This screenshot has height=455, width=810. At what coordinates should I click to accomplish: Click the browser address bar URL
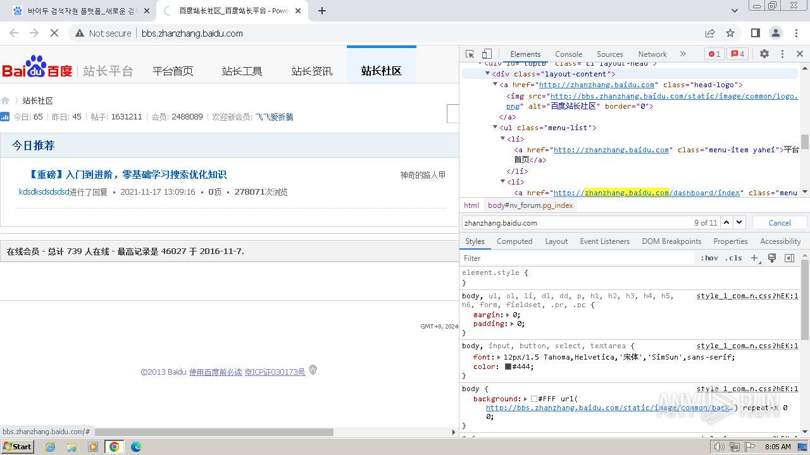point(192,33)
